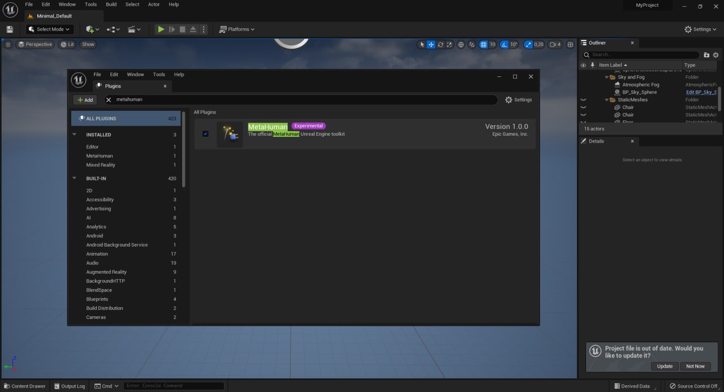Click the plugin category list scrollbar
The image size is (724, 392).
(x=184, y=149)
